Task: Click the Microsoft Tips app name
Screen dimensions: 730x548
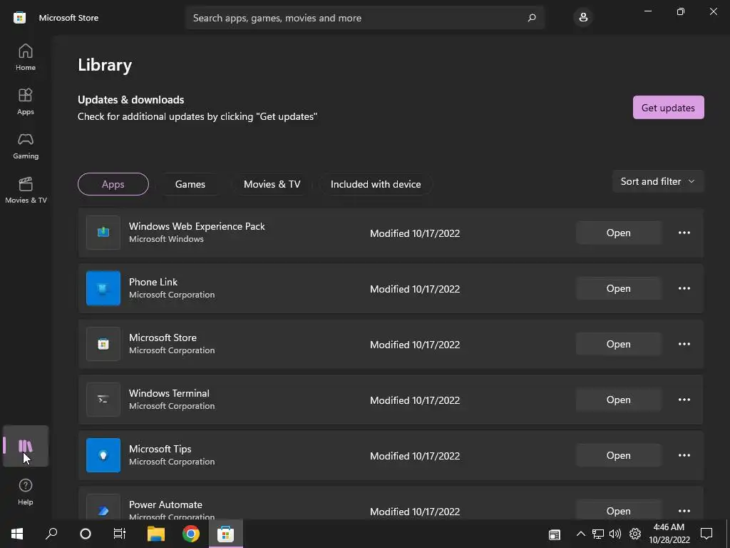Action: [x=160, y=449]
